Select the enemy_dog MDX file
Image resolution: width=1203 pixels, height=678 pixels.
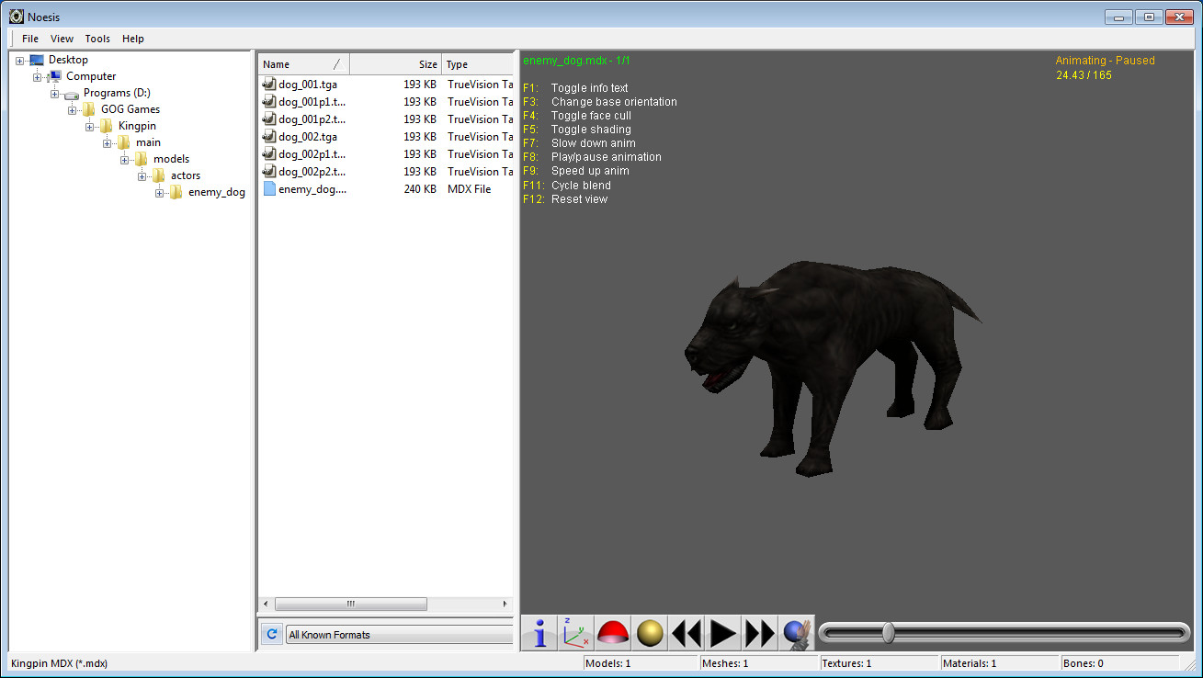tap(312, 189)
